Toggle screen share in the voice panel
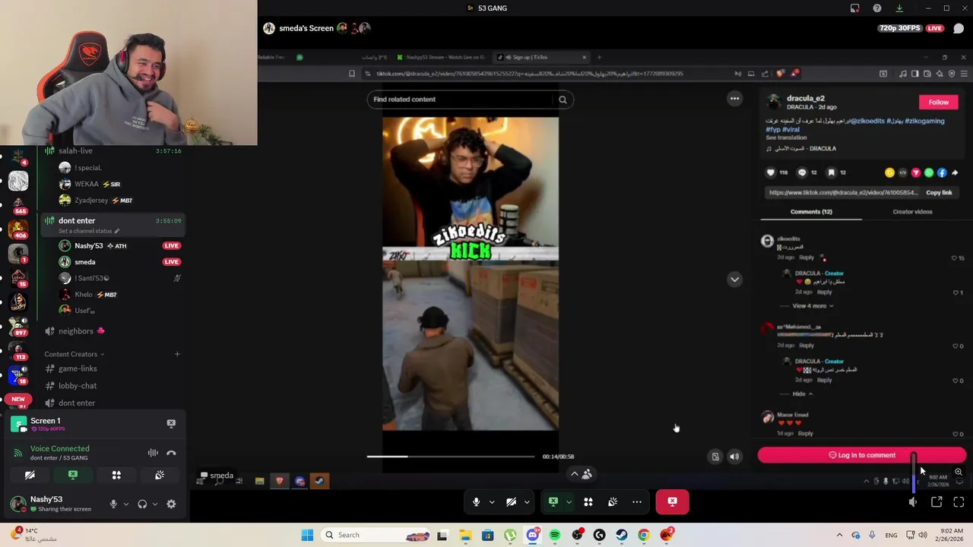This screenshot has width=973, height=547. click(x=73, y=475)
